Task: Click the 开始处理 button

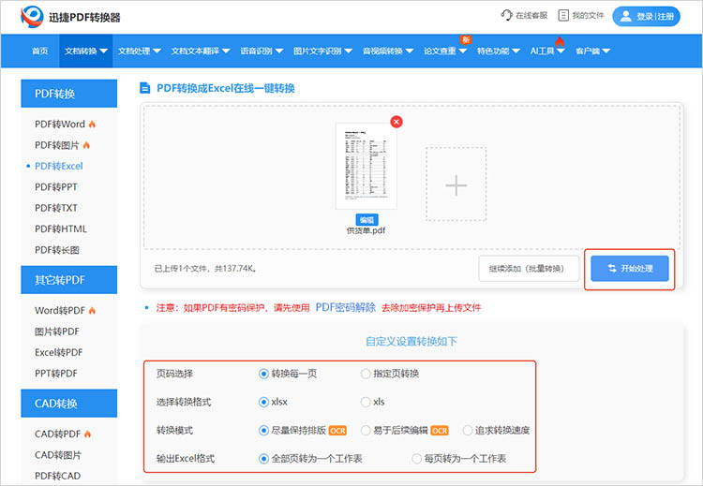Action: point(630,269)
